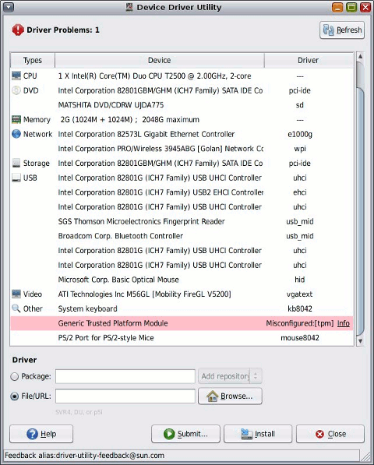Image resolution: width=374 pixels, height=465 pixels.
Task: Click the CPU type icon
Action: pos(16,76)
